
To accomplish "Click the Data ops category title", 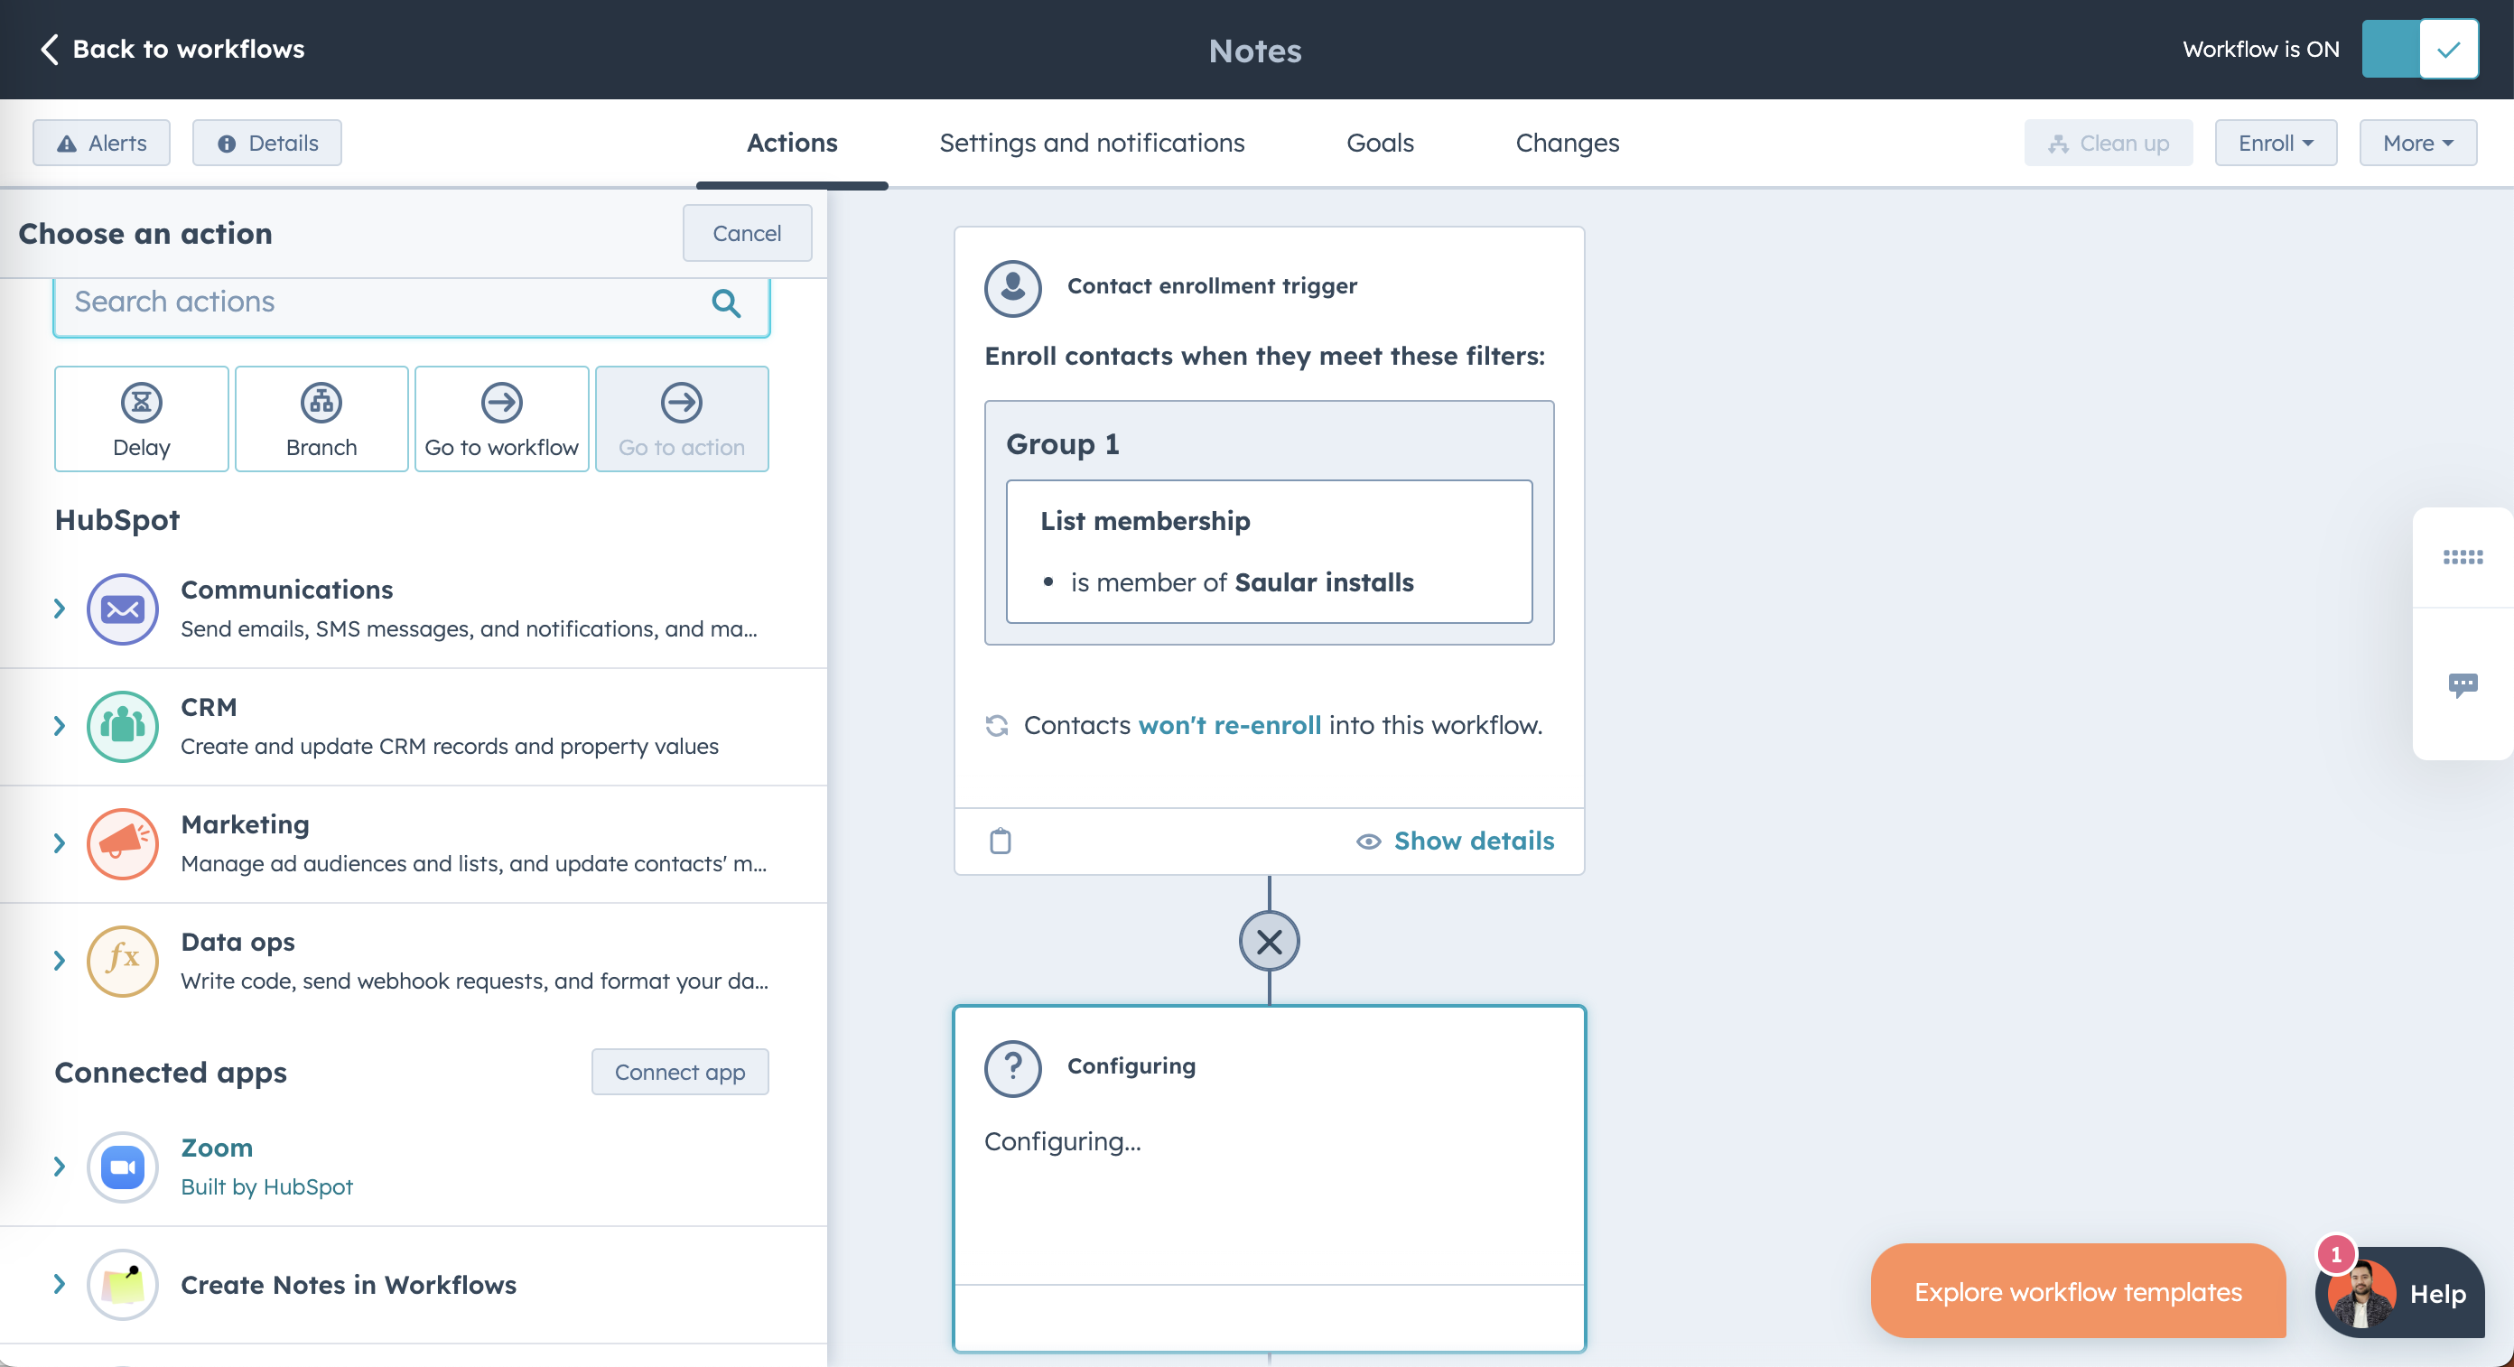I will coord(238,943).
